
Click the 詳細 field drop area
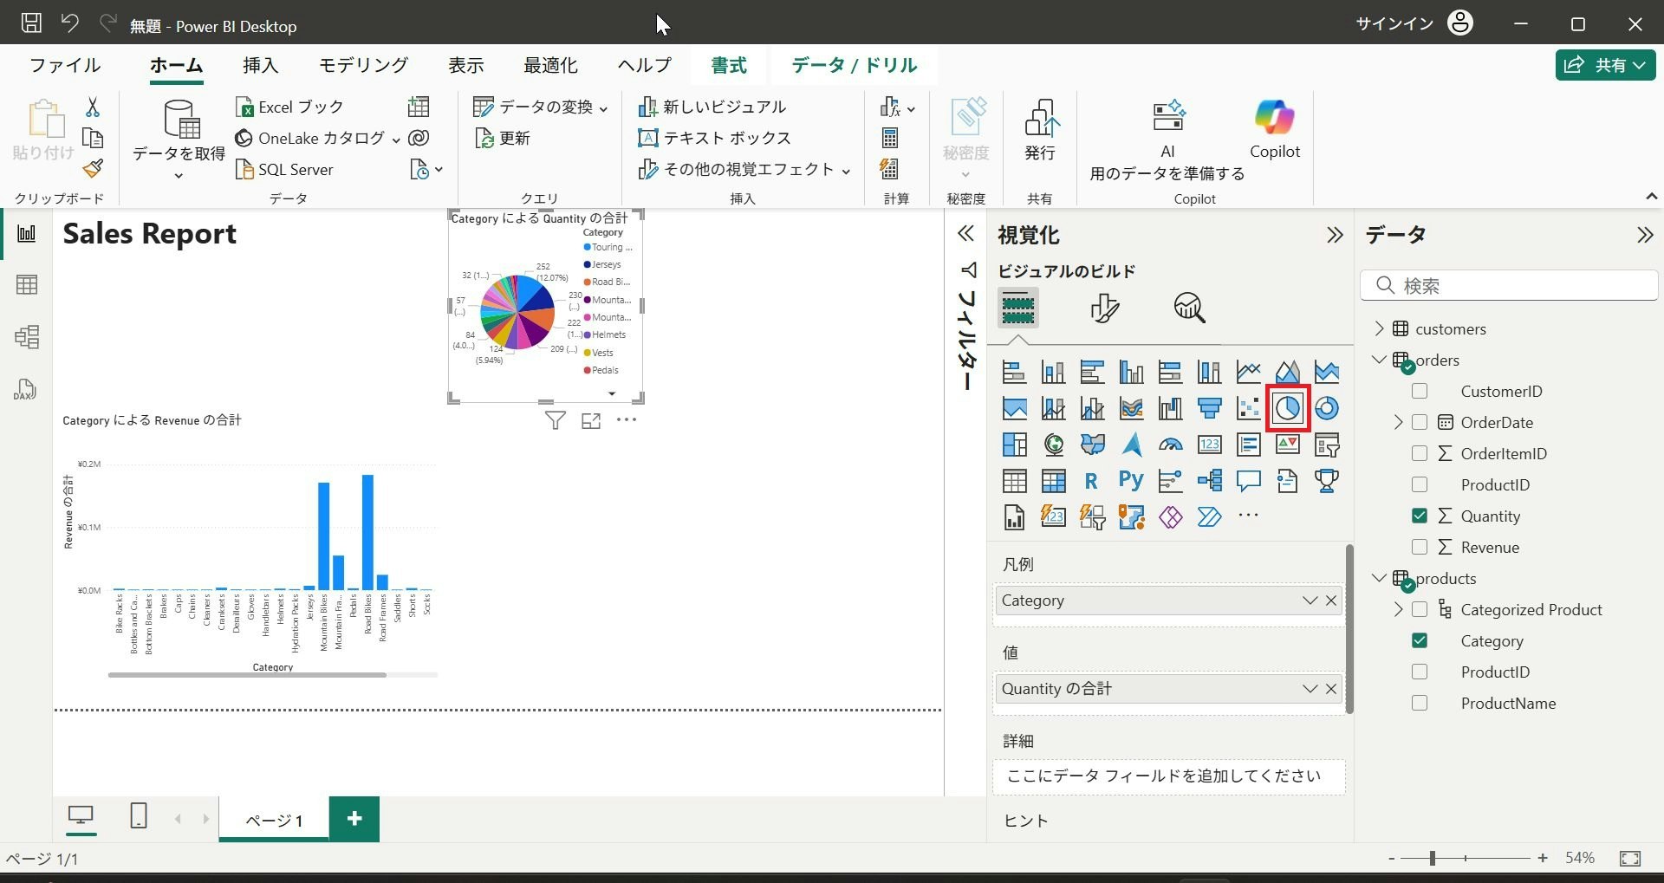click(x=1168, y=776)
